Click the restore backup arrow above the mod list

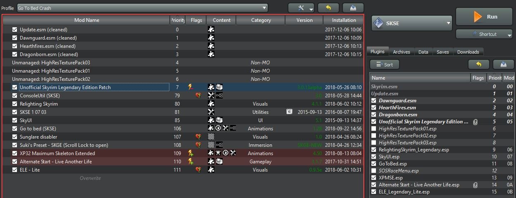pos(328,8)
